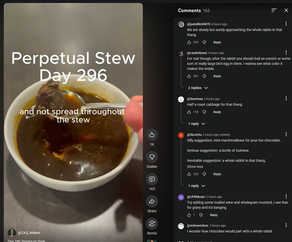
Task: Like the Perpetual Stew short video
Action: [152, 135]
